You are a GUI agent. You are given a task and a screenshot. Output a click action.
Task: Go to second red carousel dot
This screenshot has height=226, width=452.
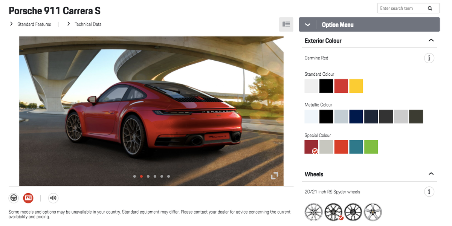click(141, 176)
